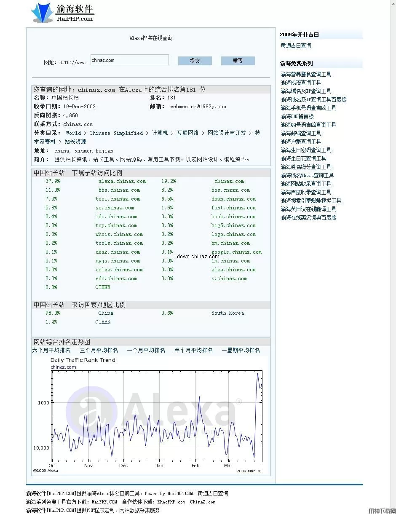
Task: Switch to 六个月平均排名 trend view
Action: (51, 350)
